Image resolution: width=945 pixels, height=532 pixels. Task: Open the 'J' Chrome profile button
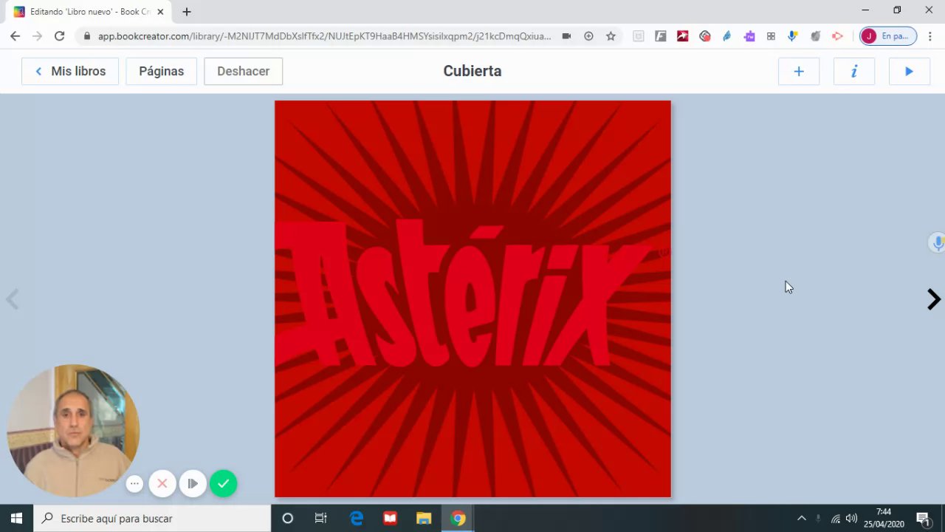pos(887,36)
